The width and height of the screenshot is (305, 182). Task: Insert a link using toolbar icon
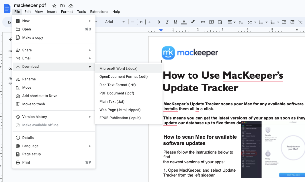tap(203, 22)
